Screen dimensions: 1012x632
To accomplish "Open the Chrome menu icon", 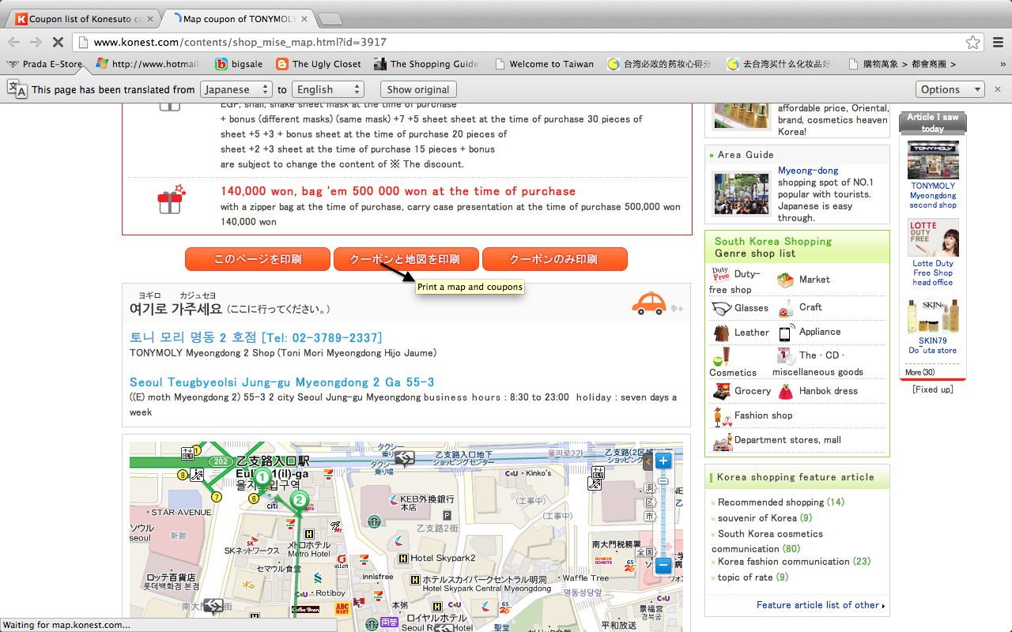I will click(998, 42).
